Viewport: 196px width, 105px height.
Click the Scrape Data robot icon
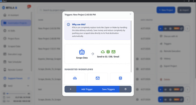82,52
